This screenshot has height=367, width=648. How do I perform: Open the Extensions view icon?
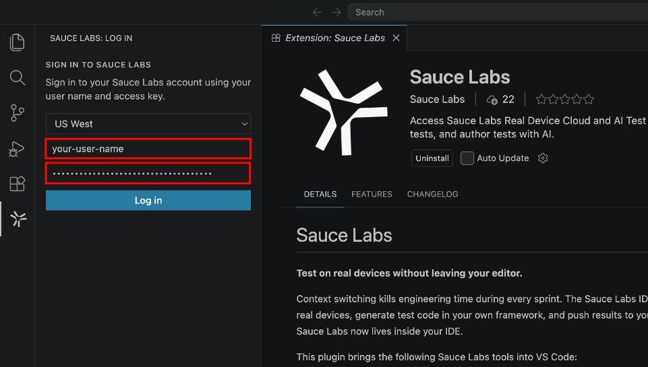coord(17,184)
